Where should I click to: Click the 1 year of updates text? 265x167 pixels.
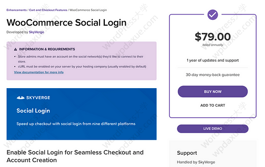pyautogui.click(x=213, y=60)
